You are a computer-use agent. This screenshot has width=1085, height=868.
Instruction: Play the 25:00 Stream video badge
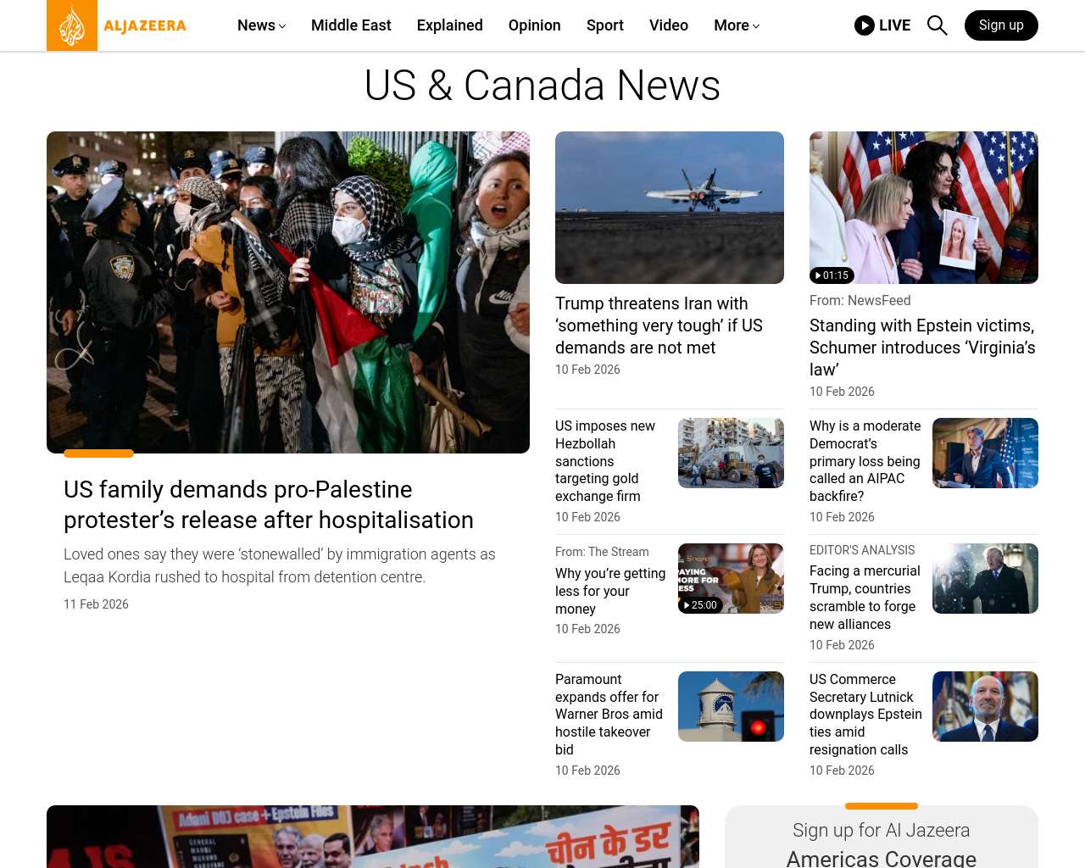tap(700, 605)
